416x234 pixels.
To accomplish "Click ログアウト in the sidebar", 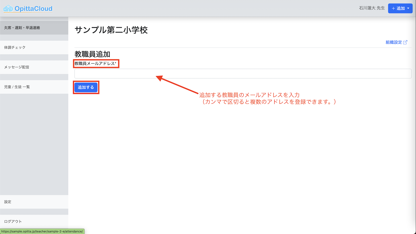I will [x=34, y=221].
